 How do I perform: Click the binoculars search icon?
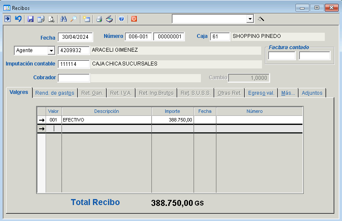tap(64, 19)
